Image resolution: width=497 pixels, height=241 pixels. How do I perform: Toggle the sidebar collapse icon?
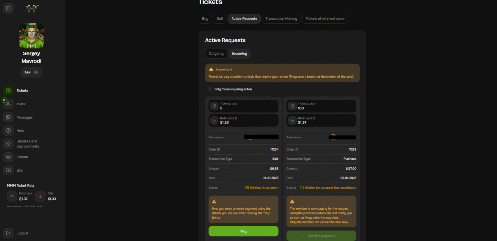tap(8, 8)
